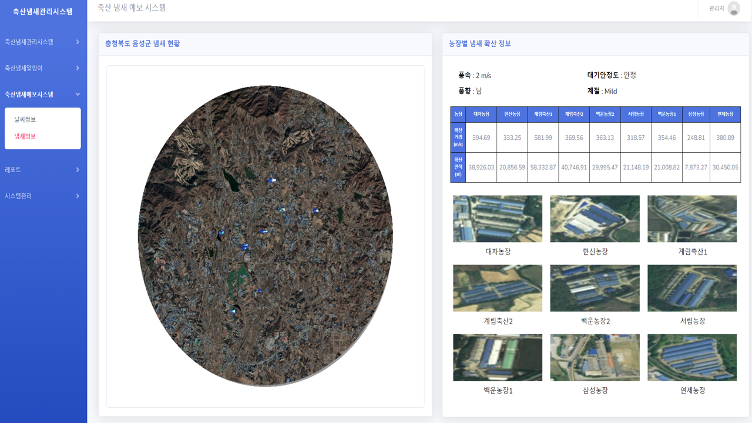Viewport: 752px width, 423px height.
Task: Click the circular satellite odor map
Action: [266, 236]
